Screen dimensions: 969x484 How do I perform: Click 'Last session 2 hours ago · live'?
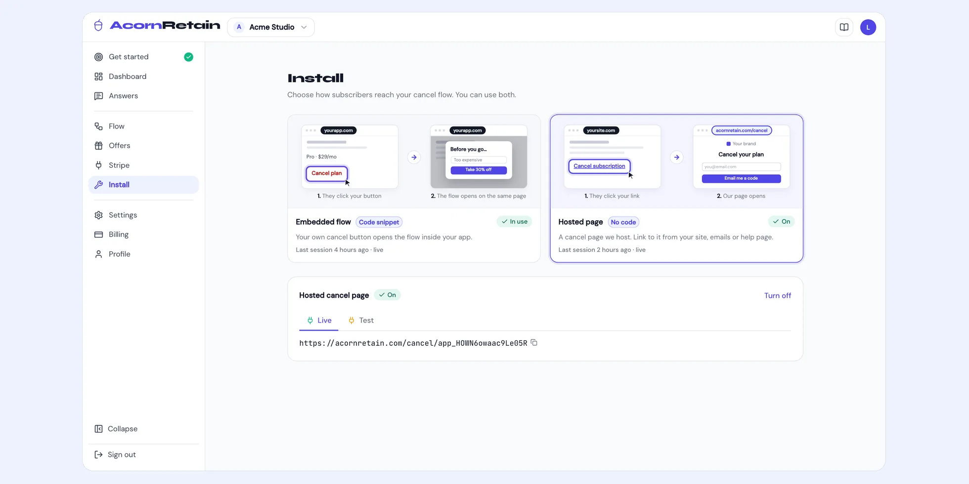(602, 249)
